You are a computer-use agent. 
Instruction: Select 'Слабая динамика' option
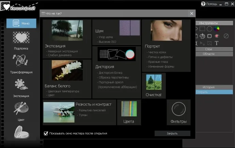click(x=59, y=55)
